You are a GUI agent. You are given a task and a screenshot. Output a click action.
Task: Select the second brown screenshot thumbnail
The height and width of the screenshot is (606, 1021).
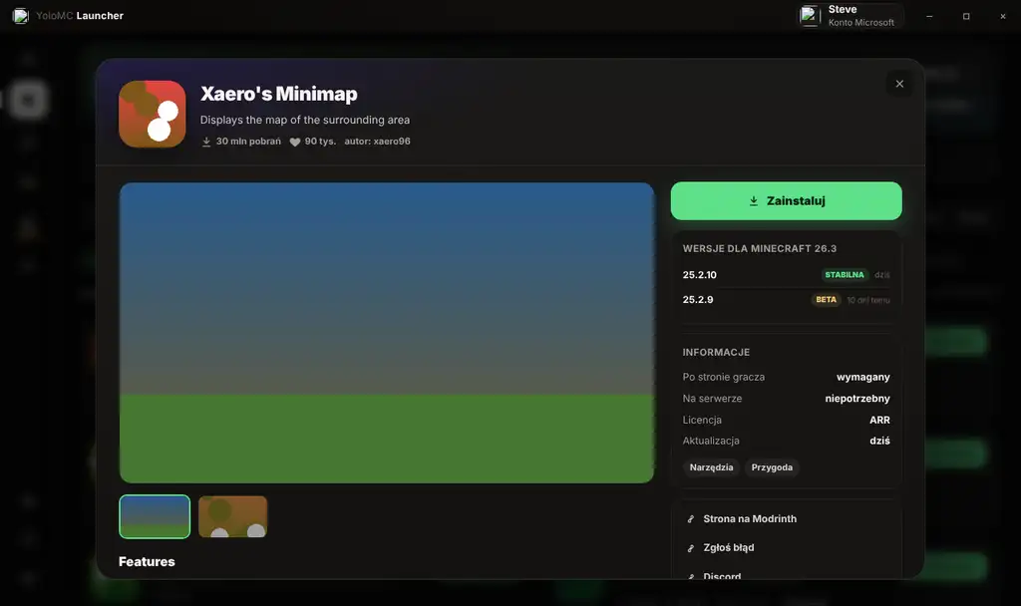232,517
